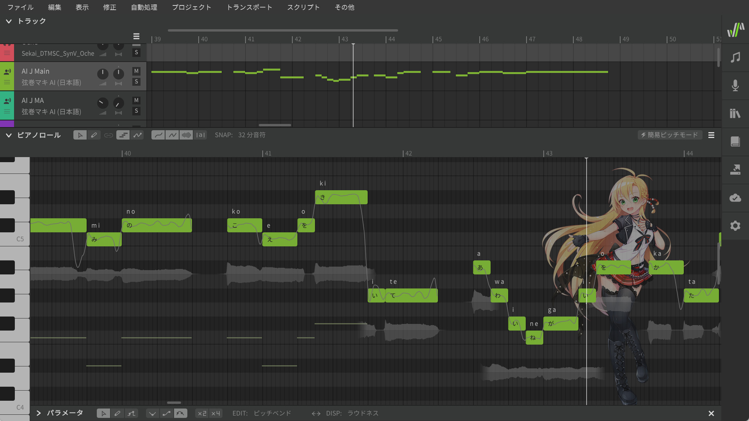This screenshot has height=421, width=749.
Task: Choose the ramp curve icon in parameters
Action: point(167,413)
